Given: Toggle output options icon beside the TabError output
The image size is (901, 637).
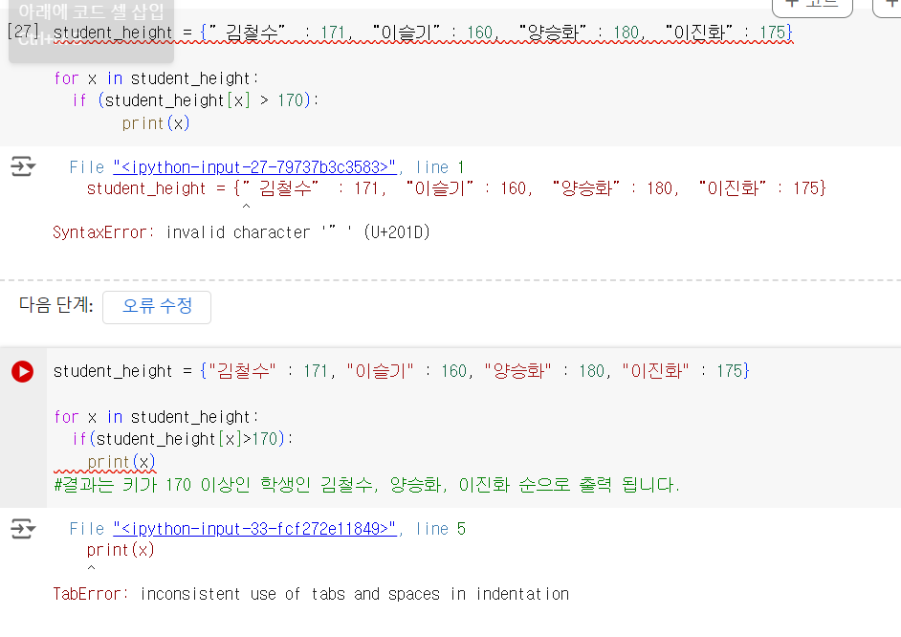Looking at the screenshot, I should coord(23,528).
